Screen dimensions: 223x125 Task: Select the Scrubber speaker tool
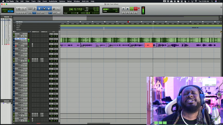pos(54,9)
